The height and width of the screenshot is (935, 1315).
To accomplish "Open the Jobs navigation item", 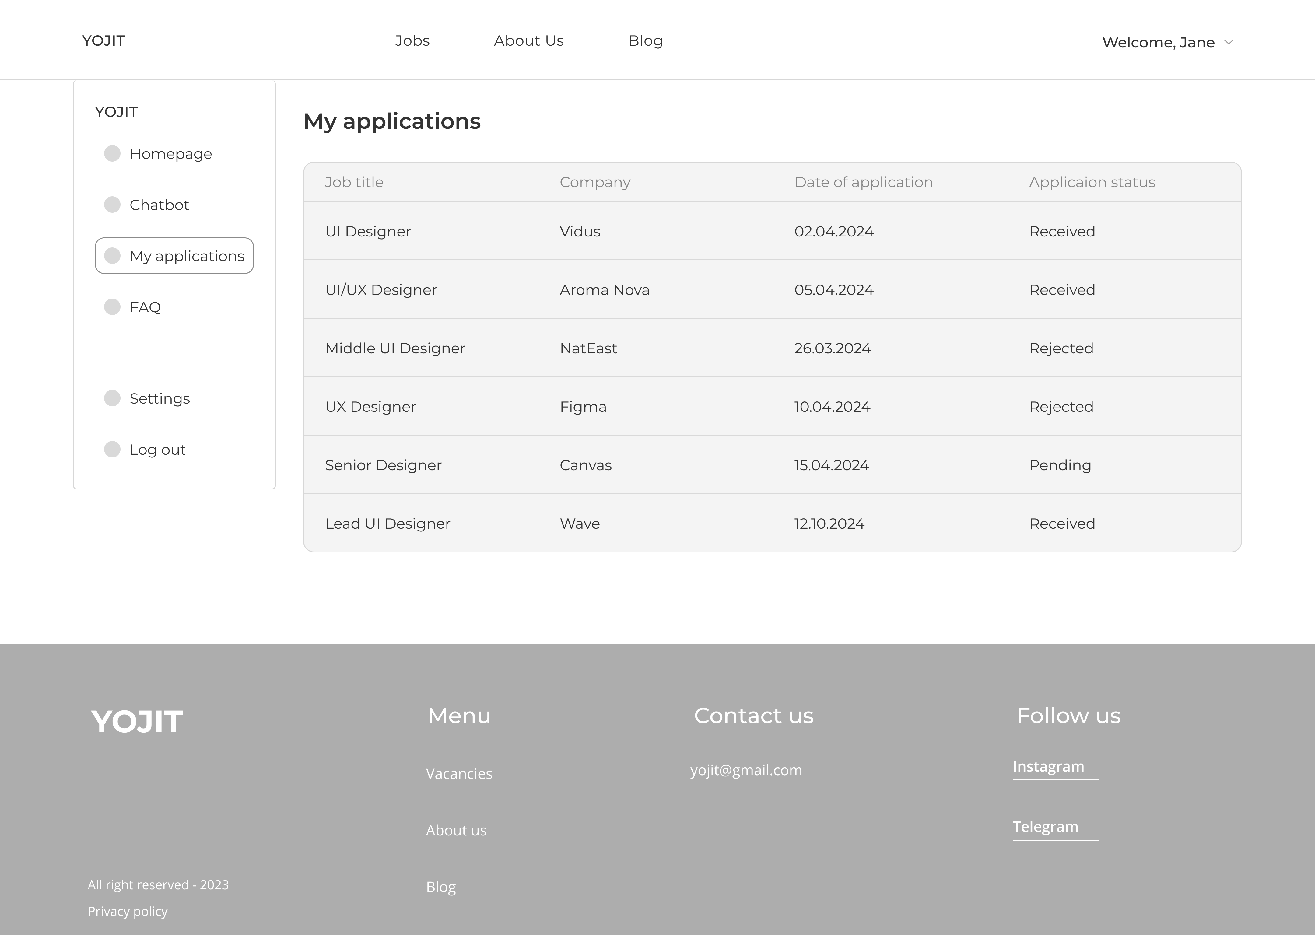I will 412,41.
